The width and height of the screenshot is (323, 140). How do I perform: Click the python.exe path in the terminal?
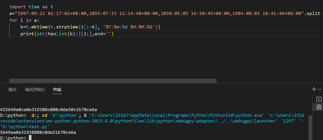177,115
